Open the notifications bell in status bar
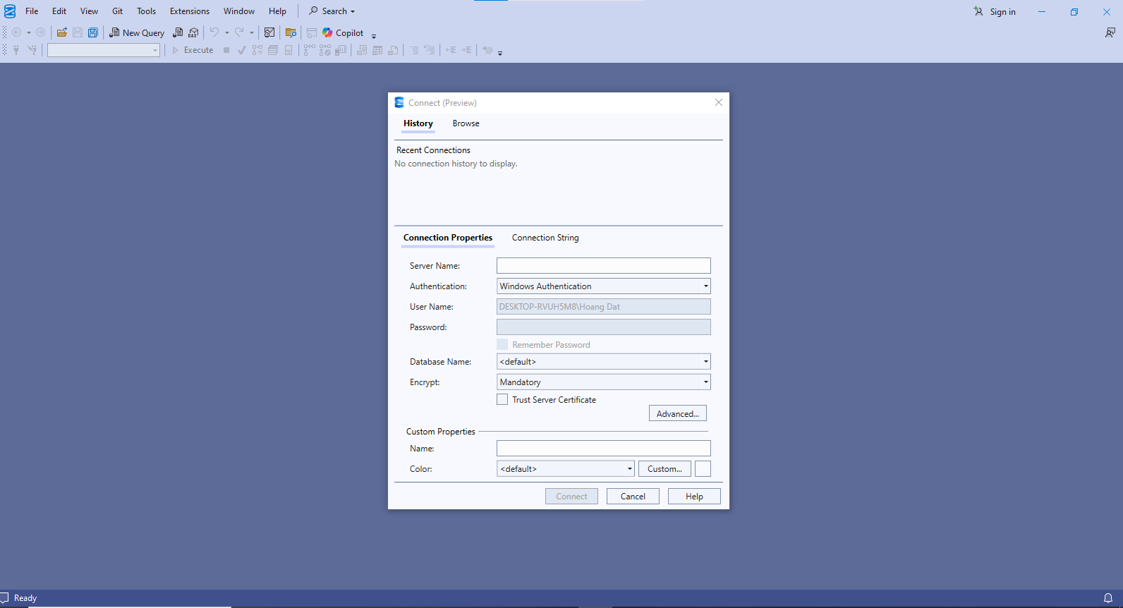 pos(1107,598)
